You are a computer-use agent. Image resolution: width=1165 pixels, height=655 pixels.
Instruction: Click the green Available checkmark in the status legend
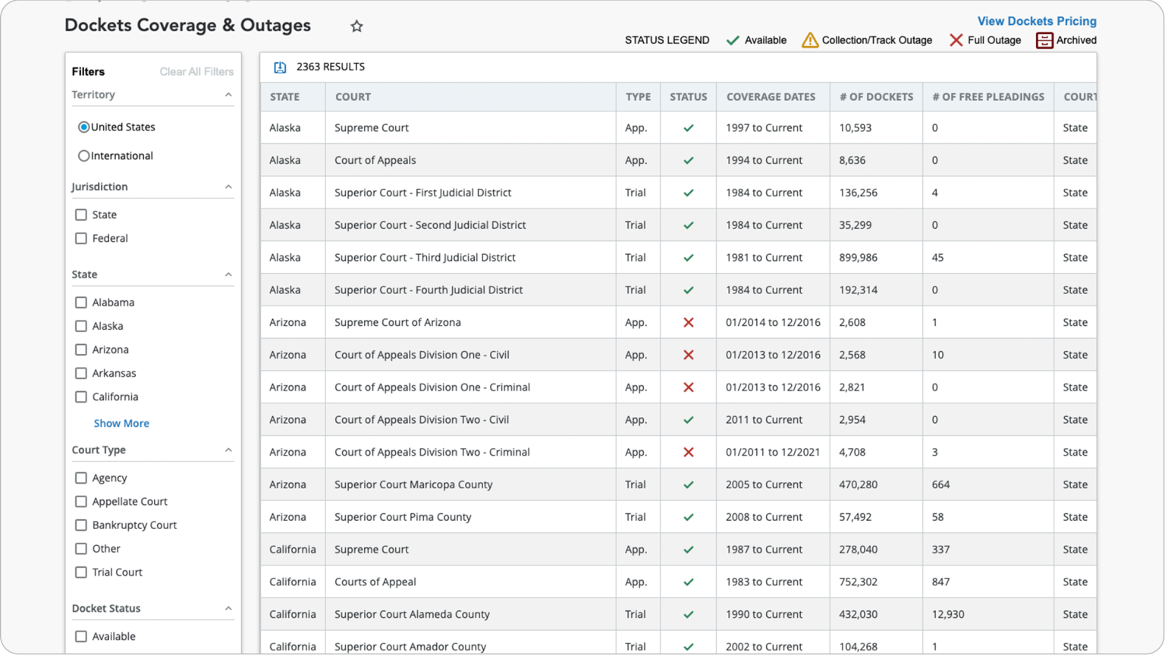[733, 39]
